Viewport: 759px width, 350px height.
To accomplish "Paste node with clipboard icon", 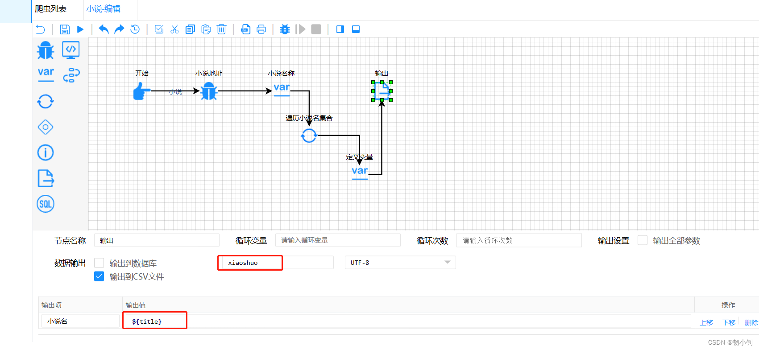I will [x=206, y=29].
